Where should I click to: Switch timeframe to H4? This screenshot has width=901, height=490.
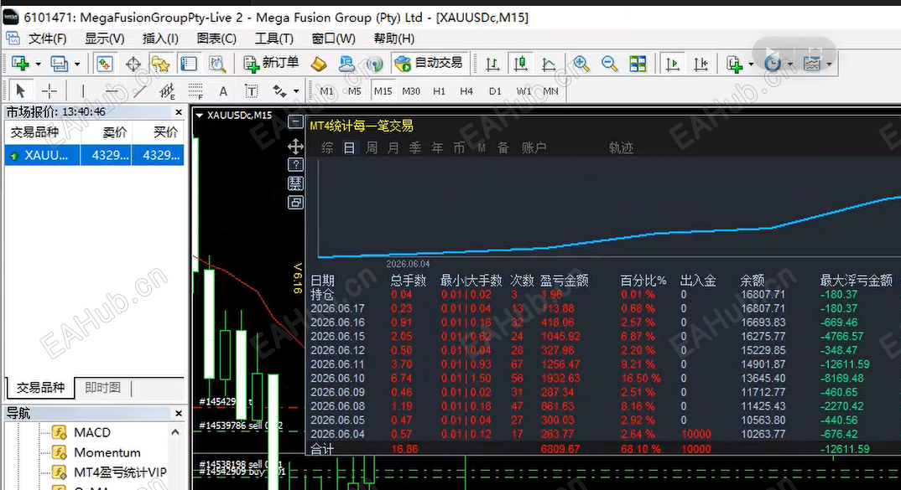[x=466, y=91]
